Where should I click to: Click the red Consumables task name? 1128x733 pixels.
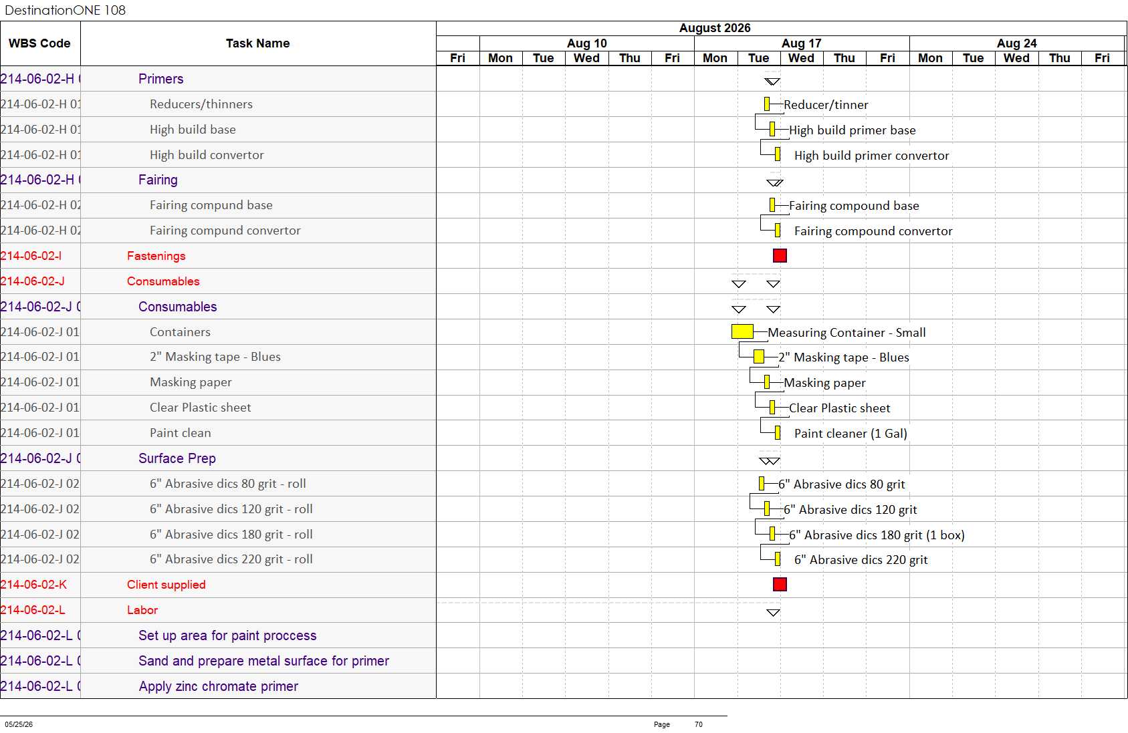coord(163,281)
